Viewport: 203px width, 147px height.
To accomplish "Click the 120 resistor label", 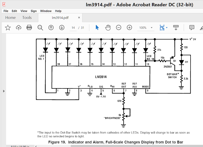I will pos(185,47).
